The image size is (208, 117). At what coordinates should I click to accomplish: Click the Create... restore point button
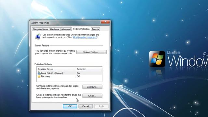pyautogui.click(x=92, y=96)
